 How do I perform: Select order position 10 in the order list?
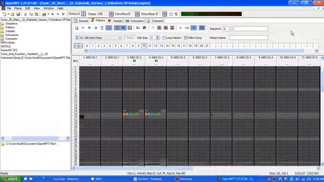(144, 46)
